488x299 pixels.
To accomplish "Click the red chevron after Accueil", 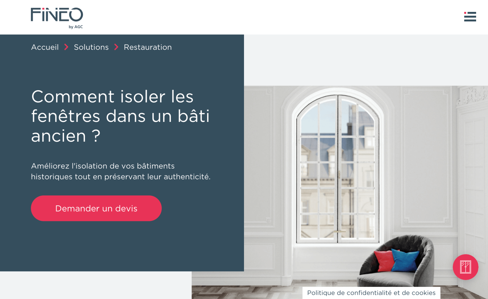I will coord(66,47).
